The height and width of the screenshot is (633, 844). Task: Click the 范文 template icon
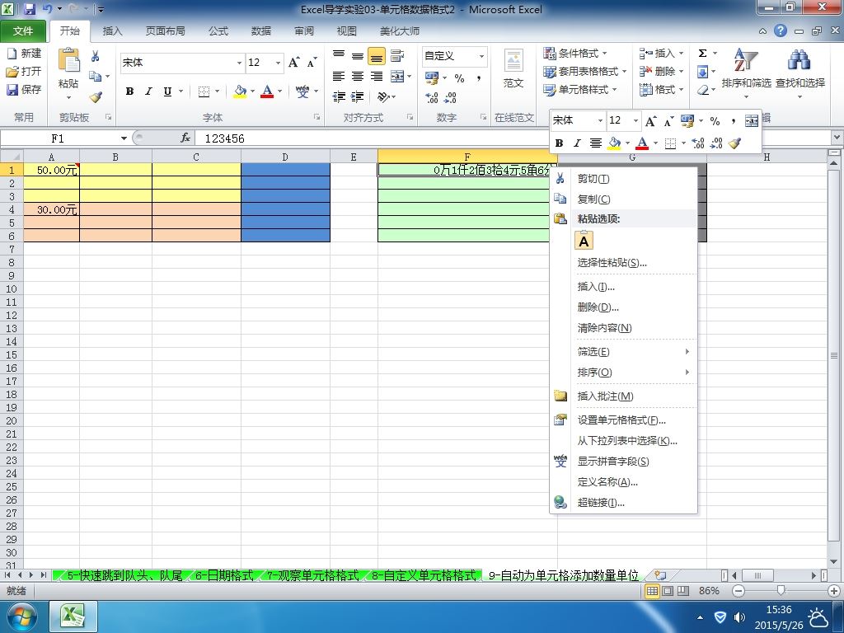(x=513, y=69)
